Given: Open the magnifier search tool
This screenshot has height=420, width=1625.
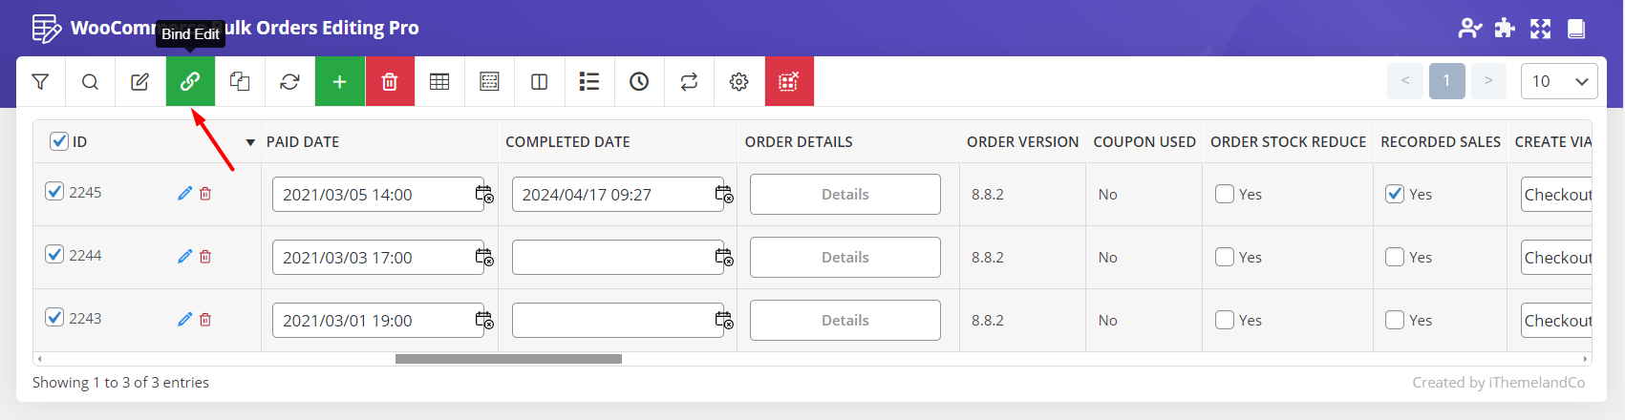Looking at the screenshot, I should 90,82.
